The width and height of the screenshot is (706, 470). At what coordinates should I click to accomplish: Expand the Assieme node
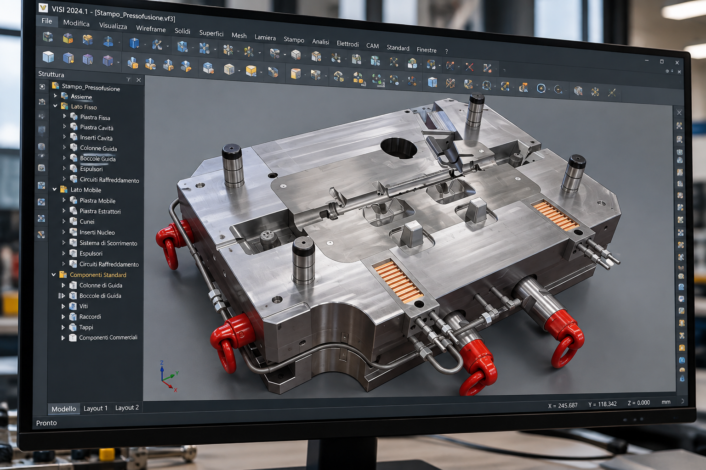tap(55, 95)
